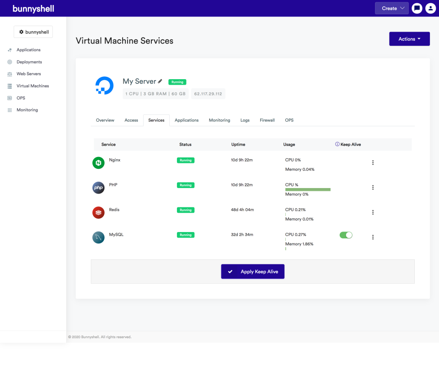Click the Nginx Running status badge
439x367 pixels.
186,160
